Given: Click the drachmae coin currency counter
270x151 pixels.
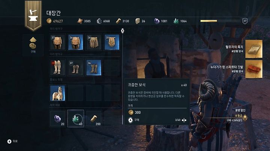Looking at the screenshot, I should [x=55, y=21].
